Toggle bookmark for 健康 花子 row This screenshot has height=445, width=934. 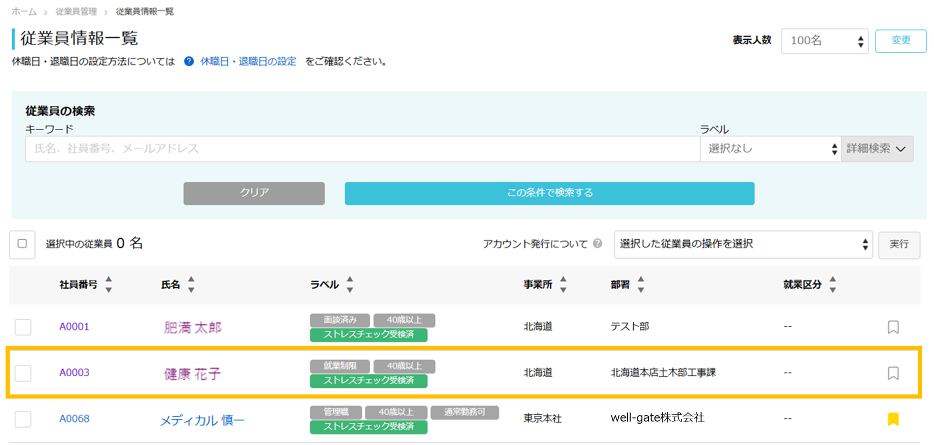pos(893,373)
